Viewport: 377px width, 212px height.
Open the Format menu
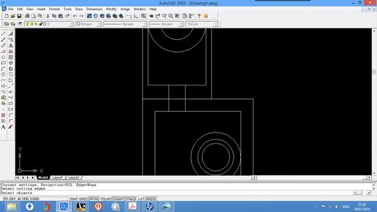click(54, 9)
